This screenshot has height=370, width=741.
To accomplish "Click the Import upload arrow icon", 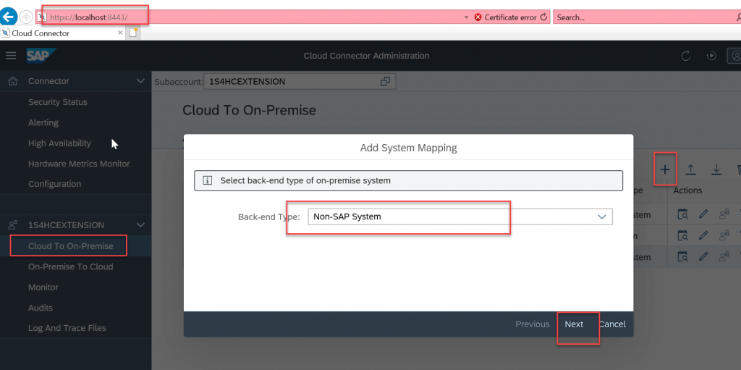I will tap(691, 170).
